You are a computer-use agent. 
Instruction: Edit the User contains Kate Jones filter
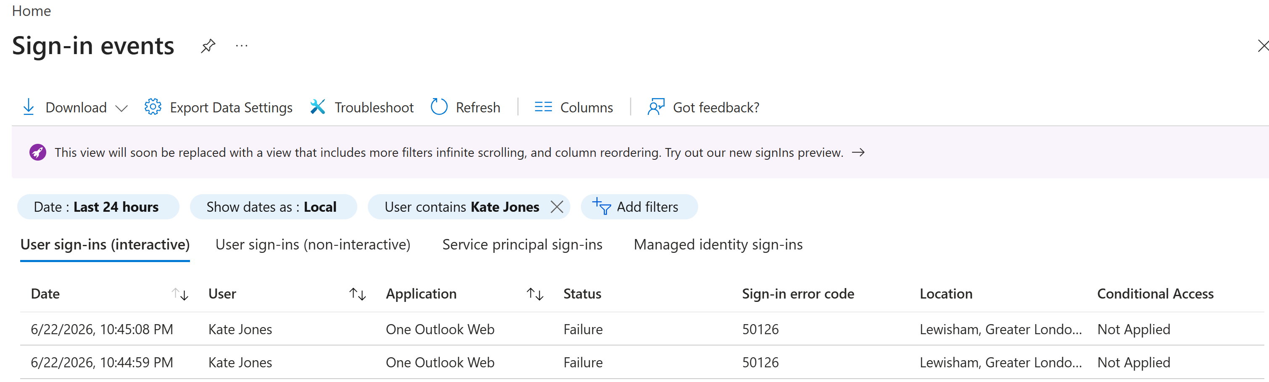pos(462,207)
